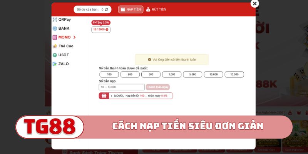308x154 pixels.
Task: Click the MOMO promotion note text
Action: (x=141, y=95)
